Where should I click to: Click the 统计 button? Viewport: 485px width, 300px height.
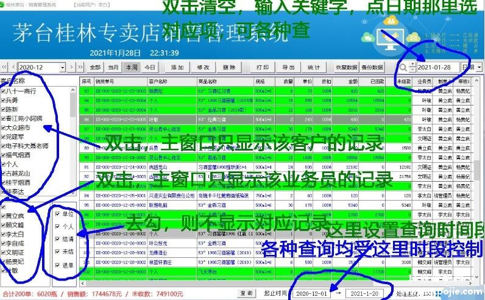(314, 67)
